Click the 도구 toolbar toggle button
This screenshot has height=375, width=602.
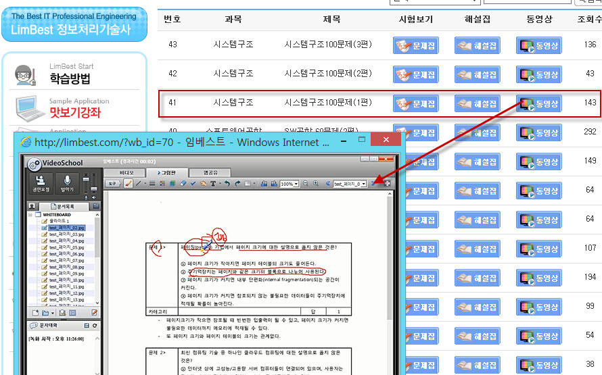point(112,184)
